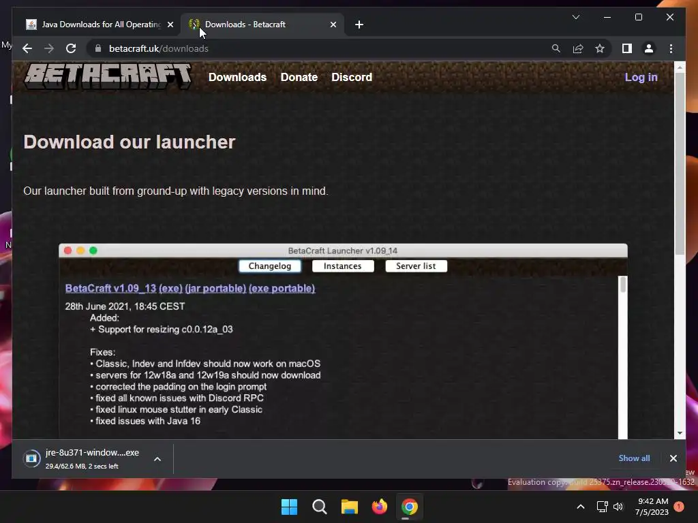
Task: Launch Firefox from the taskbar
Action: click(x=379, y=507)
